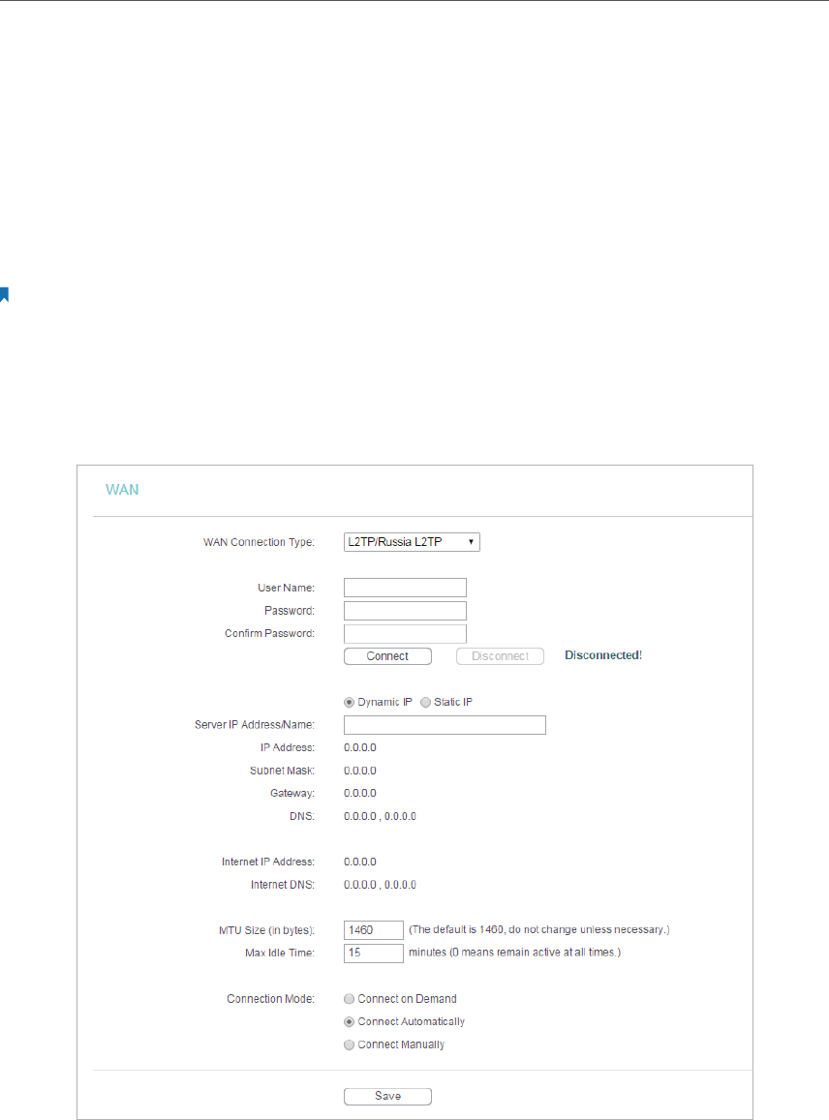Click the greyed Disconnect button
This screenshot has width=829, height=1120.
(501, 656)
